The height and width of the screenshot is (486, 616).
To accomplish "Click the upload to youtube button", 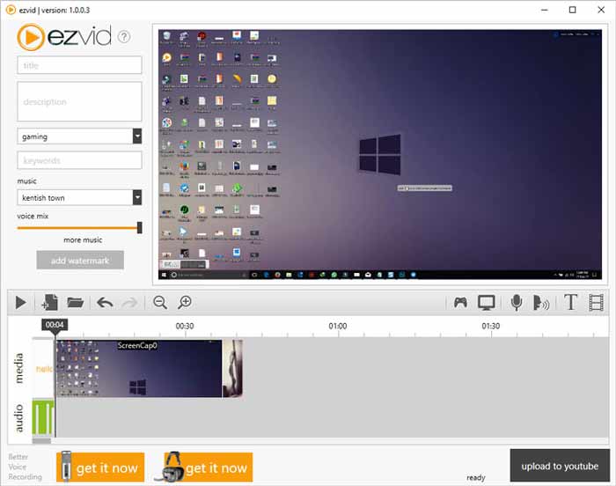I will coord(560,466).
